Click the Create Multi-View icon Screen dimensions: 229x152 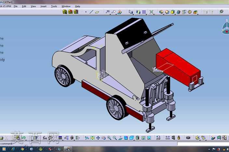(126, 138)
